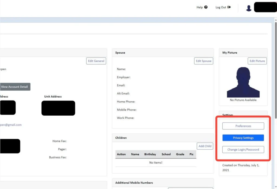This screenshot has height=189, width=277.
Task: Click Change Login/Password
Action: [x=243, y=150]
